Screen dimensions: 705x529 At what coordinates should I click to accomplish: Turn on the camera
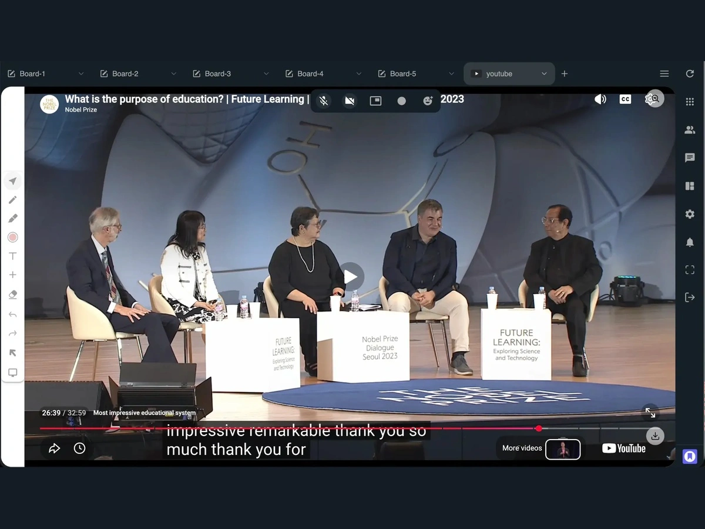(x=350, y=101)
